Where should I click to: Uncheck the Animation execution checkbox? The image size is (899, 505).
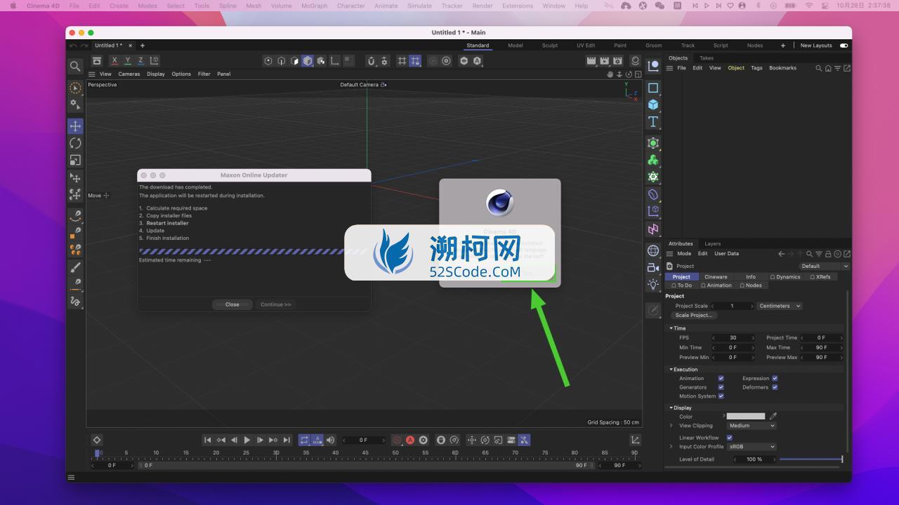click(721, 378)
